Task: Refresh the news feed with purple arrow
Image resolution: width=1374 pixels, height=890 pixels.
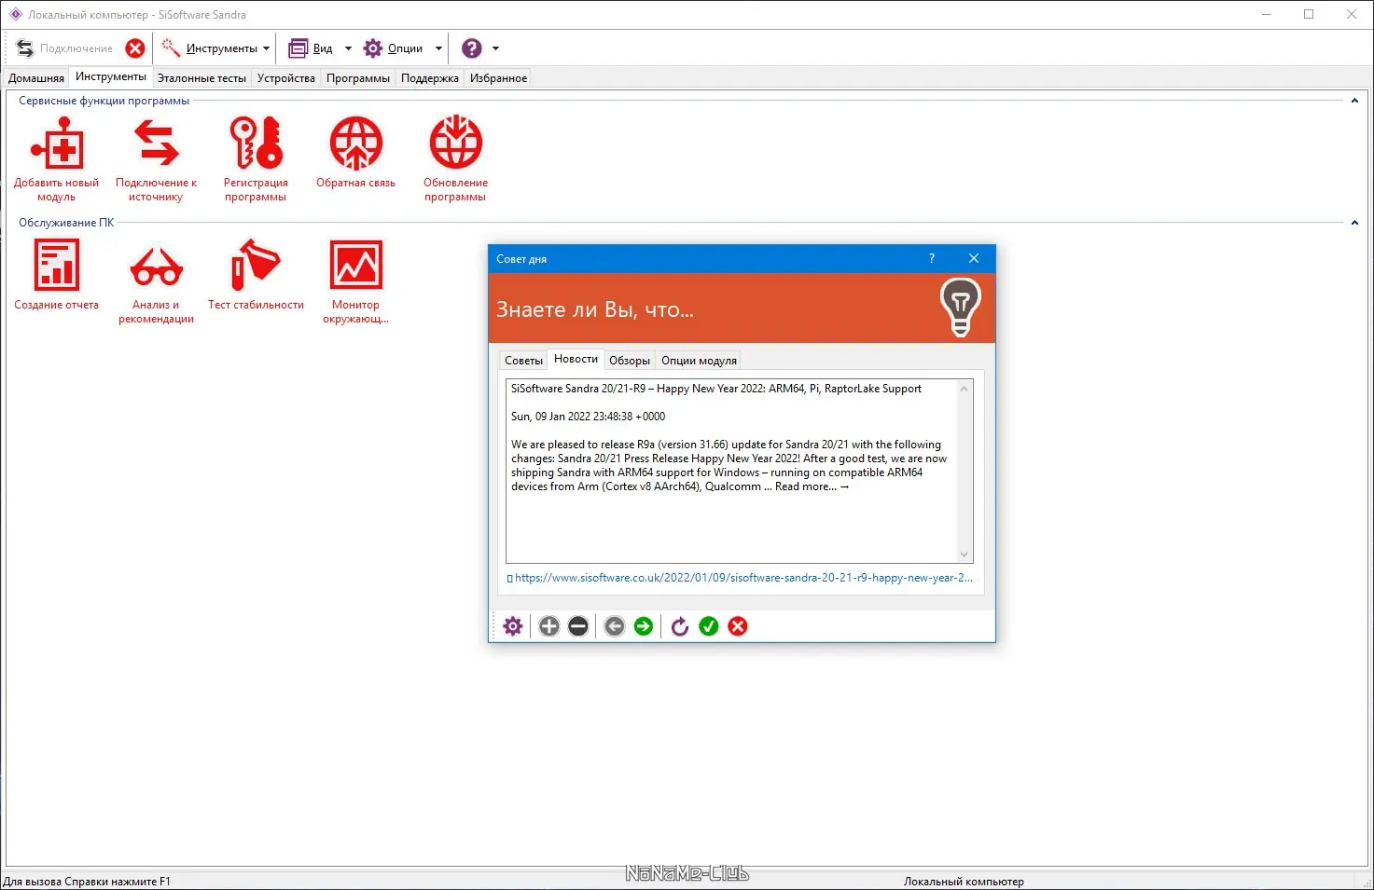Action: 679,626
